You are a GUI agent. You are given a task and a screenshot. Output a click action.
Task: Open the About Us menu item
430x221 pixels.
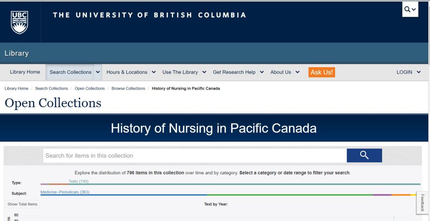click(281, 72)
